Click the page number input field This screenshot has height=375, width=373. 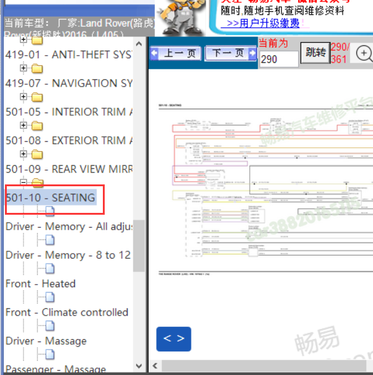pyautogui.click(x=278, y=59)
